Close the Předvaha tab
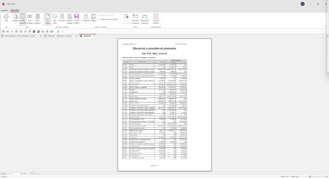 coord(94,36)
